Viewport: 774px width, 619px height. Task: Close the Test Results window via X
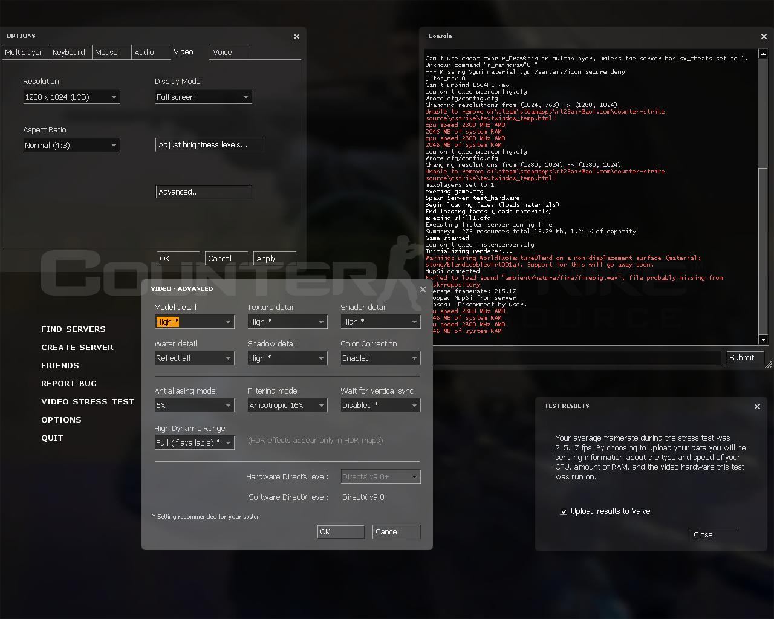[757, 406]
